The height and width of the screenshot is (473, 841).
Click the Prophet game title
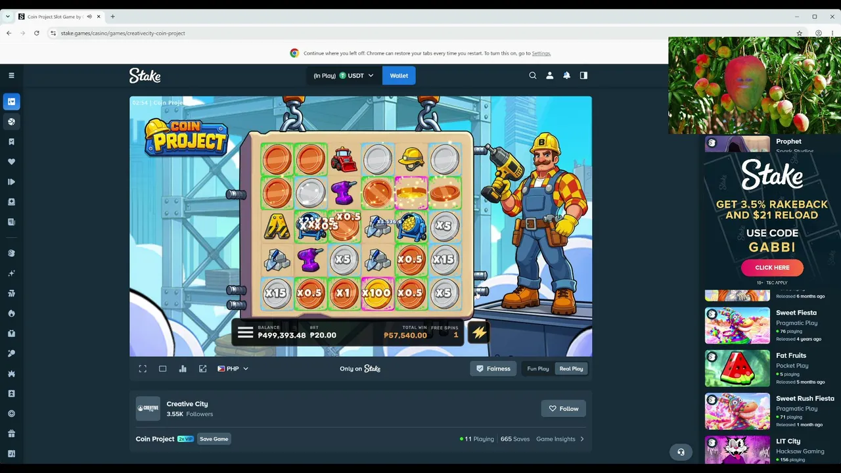pos(788,141)
